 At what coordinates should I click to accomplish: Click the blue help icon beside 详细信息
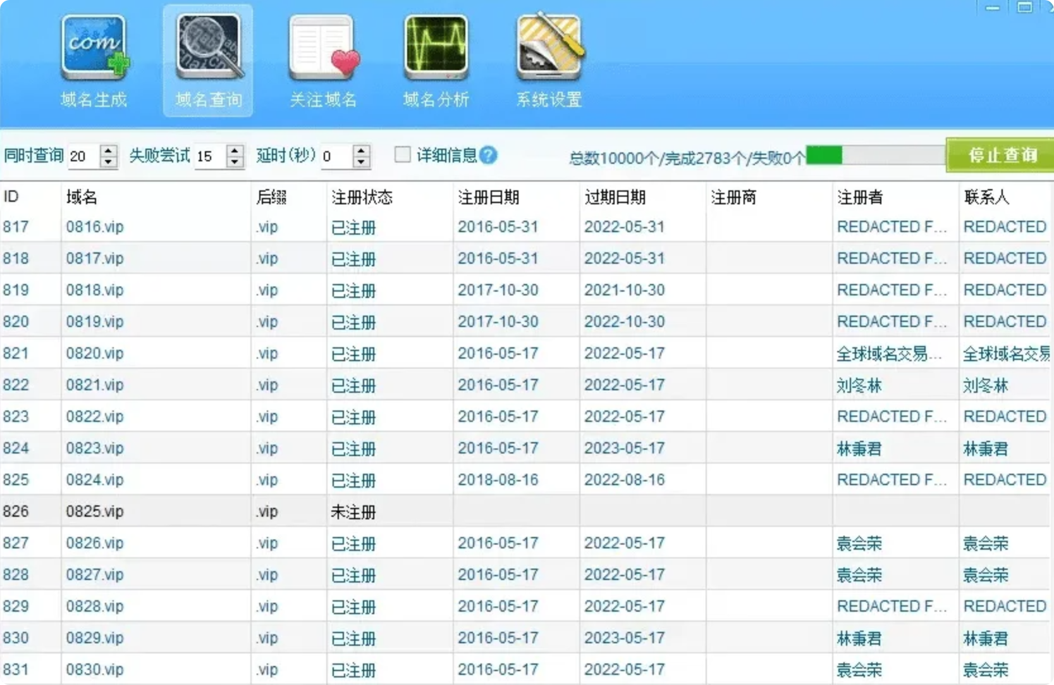(x=488, y=155)
